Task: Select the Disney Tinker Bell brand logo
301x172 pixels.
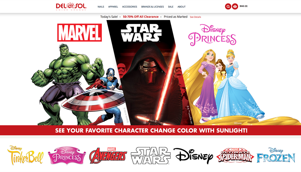Action: [25, 155]
